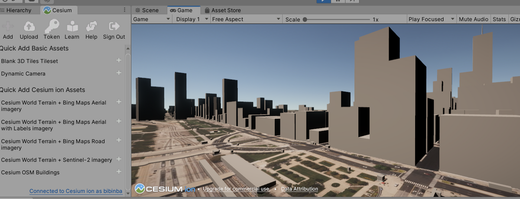
Task: Click the Scale slider handle
Action: point(305,19)
